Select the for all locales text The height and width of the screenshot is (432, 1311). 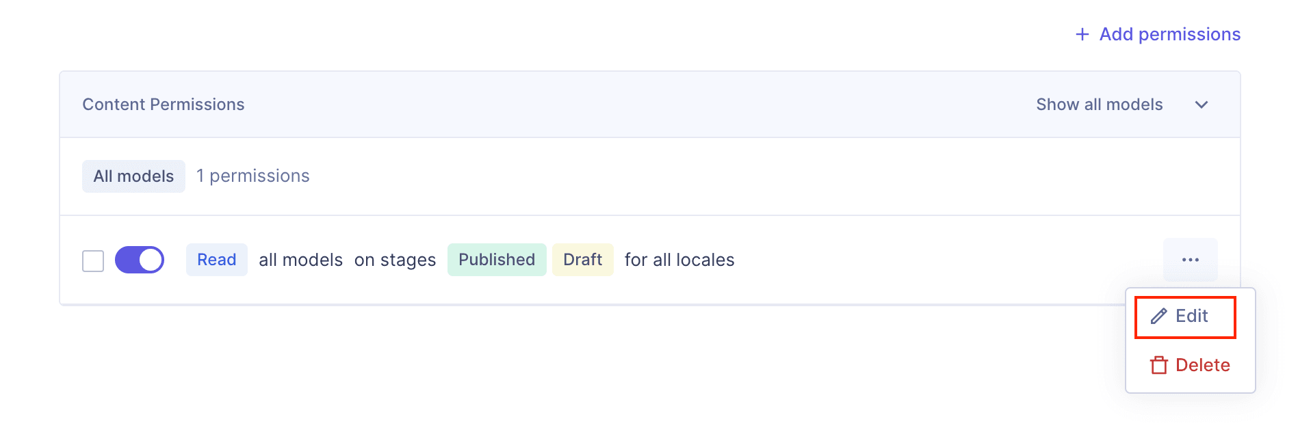point(679,260)
